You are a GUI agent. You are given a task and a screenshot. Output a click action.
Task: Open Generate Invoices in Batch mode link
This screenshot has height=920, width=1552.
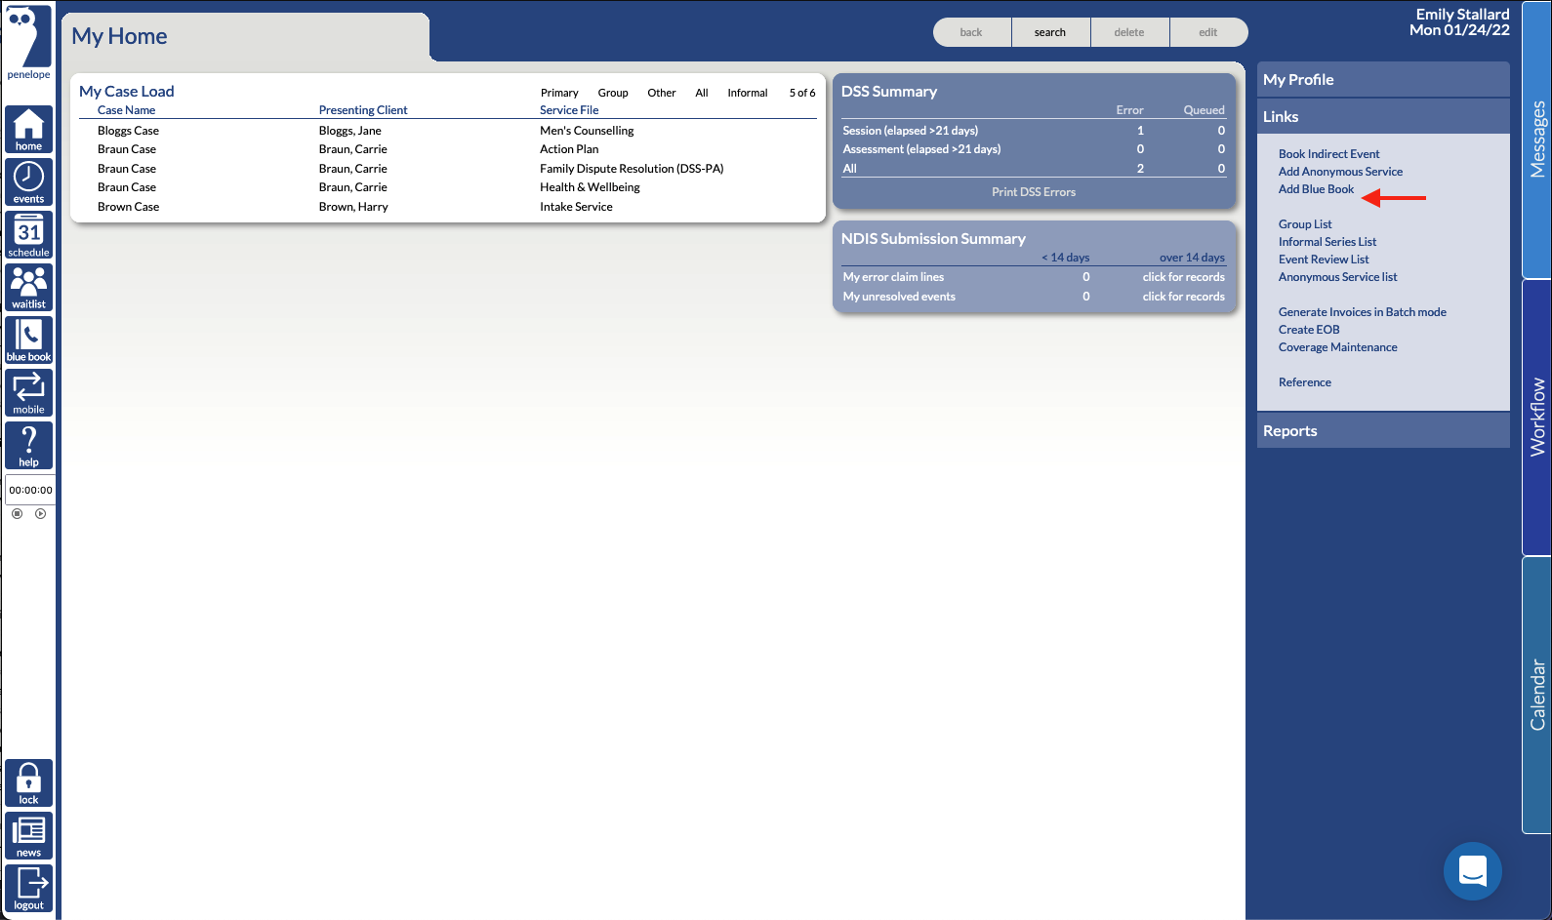1362,312
